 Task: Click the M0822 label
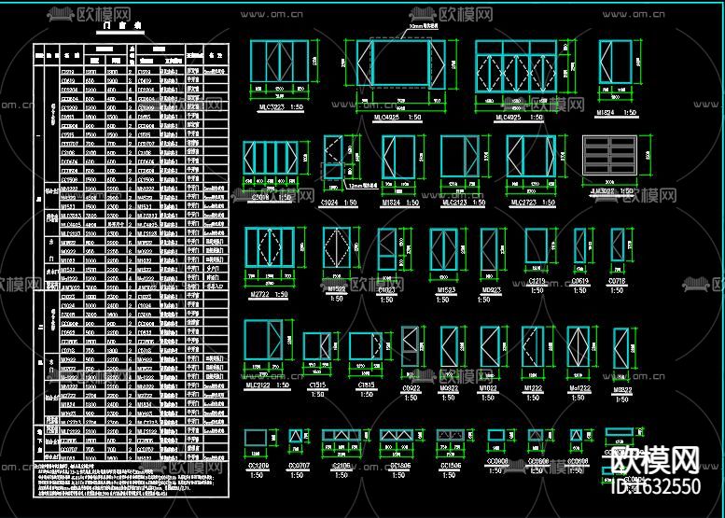622,390
